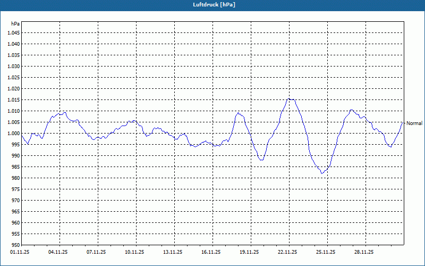Click the 22.11.25 date label
The image size is (425, 266).
(x=287, y=252)
